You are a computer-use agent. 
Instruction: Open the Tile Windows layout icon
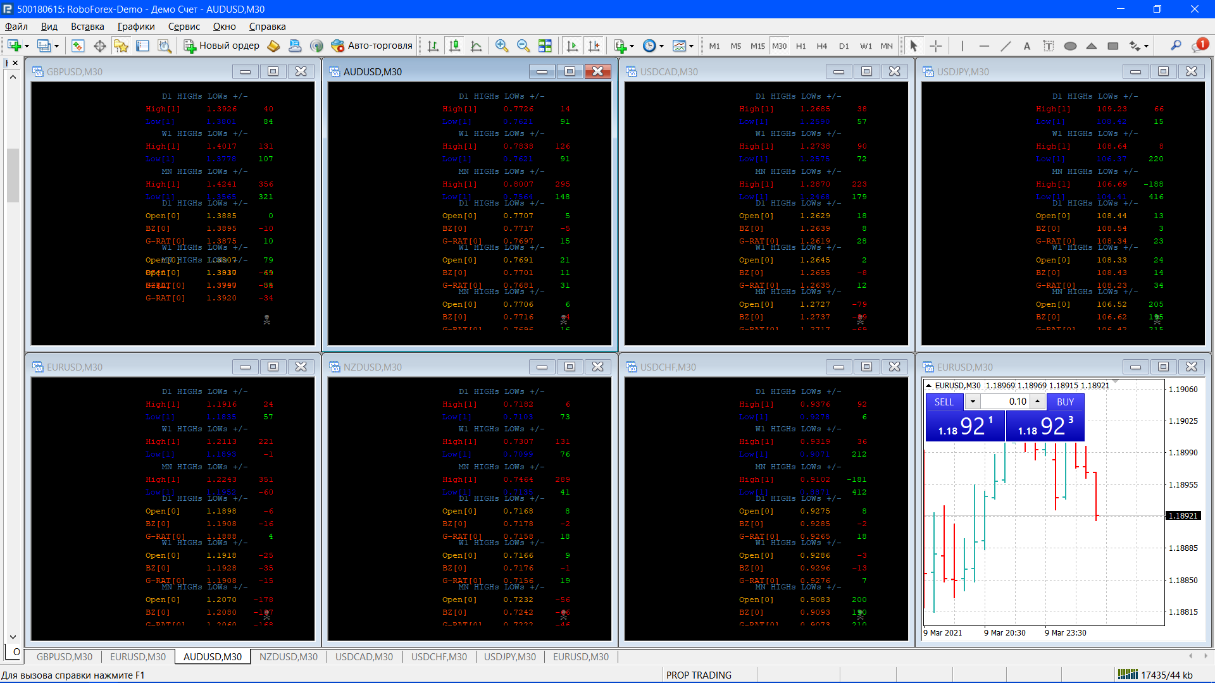click(545, 46)
